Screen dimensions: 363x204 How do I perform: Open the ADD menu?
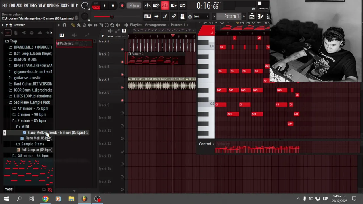[19, 5]
